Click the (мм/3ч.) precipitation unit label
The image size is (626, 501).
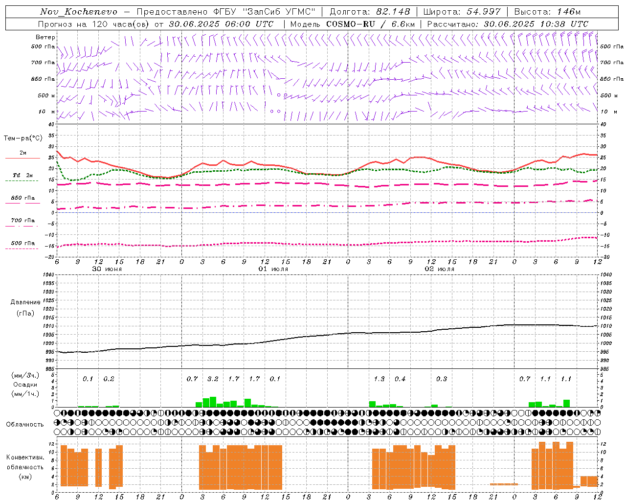click(25, 376)
